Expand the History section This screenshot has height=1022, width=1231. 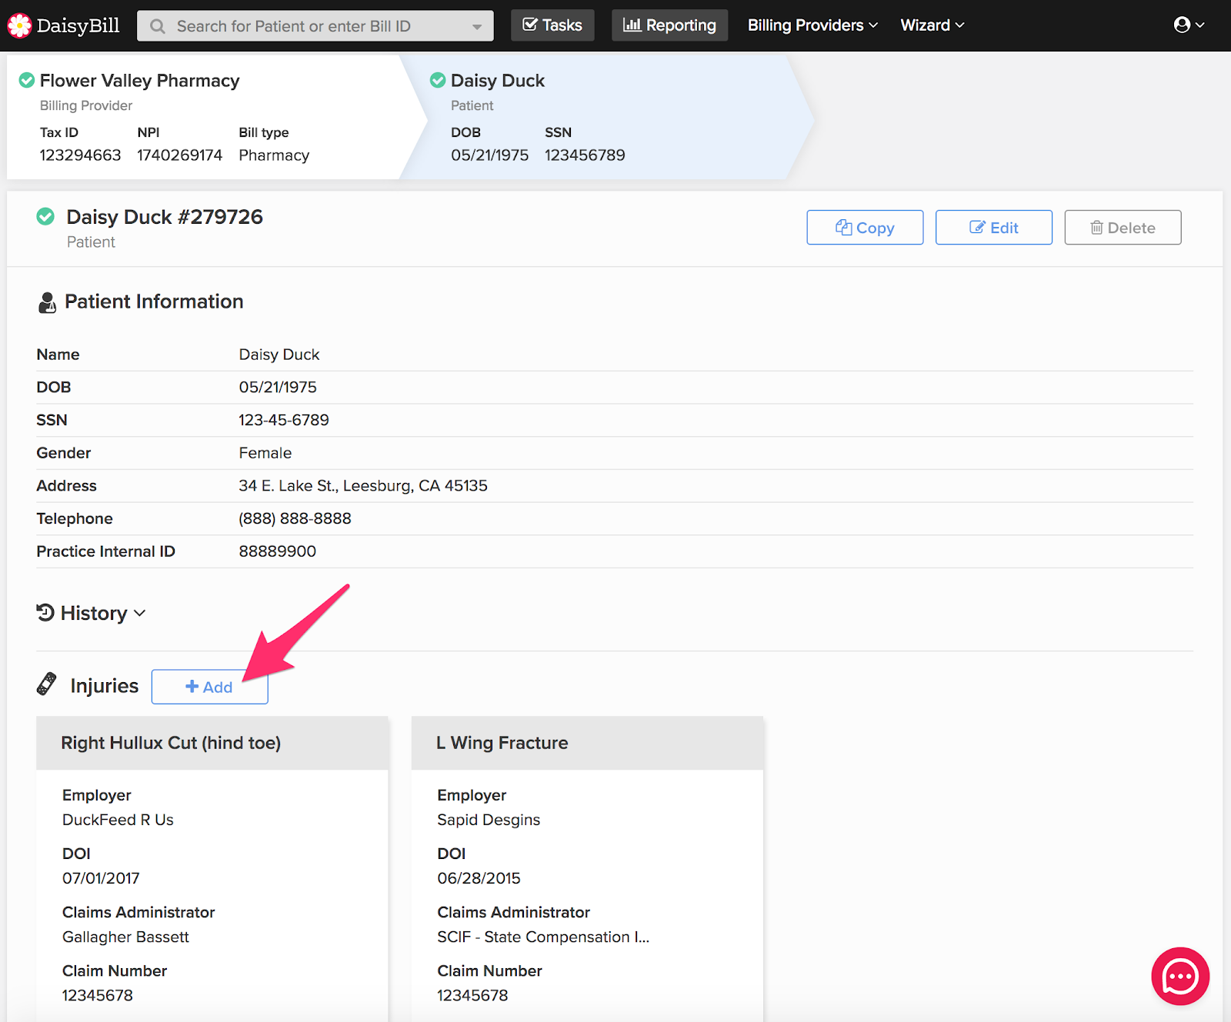[x=92, y=613]
